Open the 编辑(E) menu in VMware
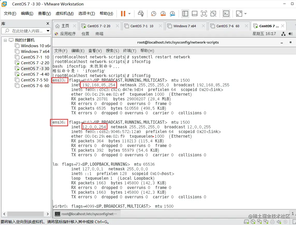The width and height of the screenshot is (296, 225). click(27, 13)
